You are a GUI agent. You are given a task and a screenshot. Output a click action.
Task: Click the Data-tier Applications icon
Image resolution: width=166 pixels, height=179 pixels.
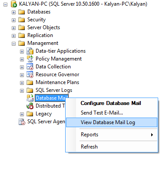pos(30,51)
